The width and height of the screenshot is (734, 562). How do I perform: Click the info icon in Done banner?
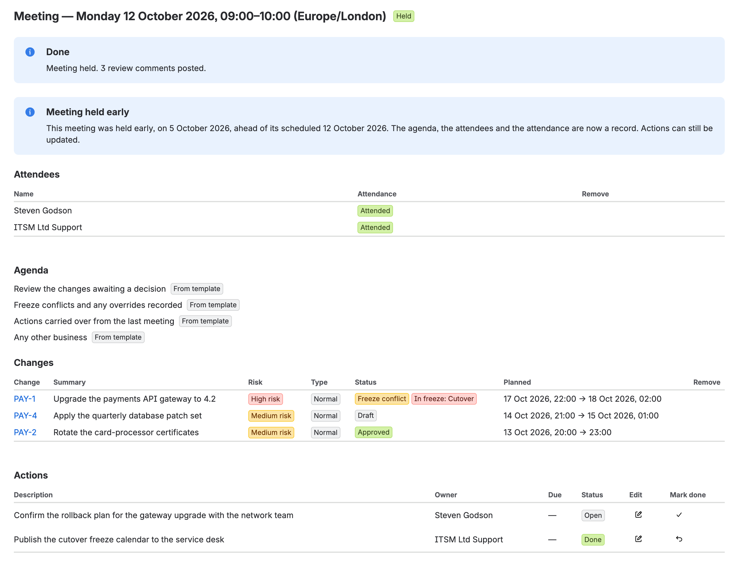pos(30,52)
